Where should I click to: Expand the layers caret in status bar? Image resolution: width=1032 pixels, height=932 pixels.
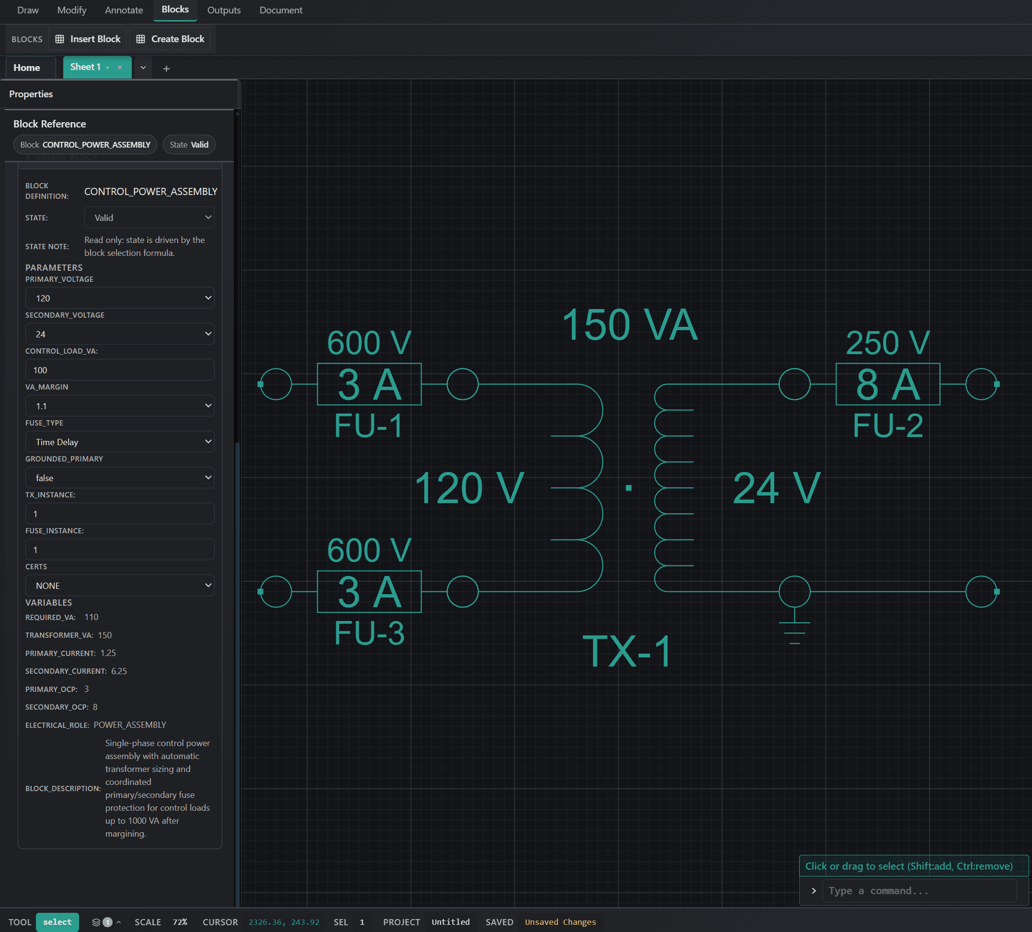pos(119,922)
